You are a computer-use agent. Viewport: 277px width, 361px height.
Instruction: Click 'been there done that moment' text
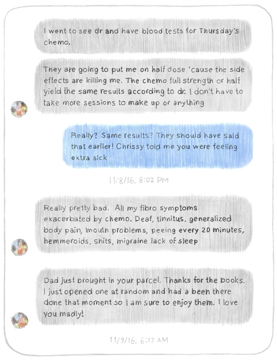click(137, 297)
